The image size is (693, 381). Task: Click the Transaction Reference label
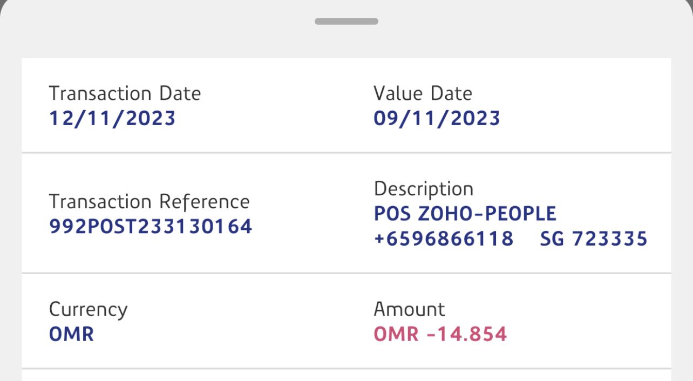coord(149,201)
